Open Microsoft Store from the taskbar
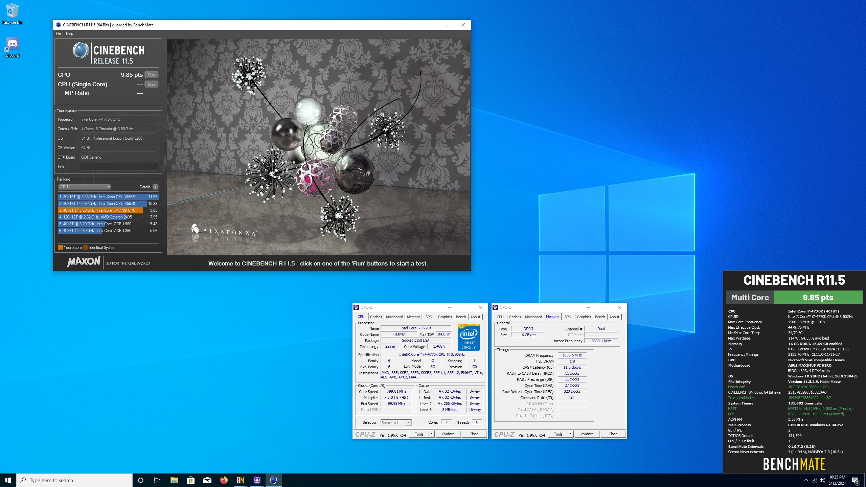This screenshot has height=487, width=866. 190,480
